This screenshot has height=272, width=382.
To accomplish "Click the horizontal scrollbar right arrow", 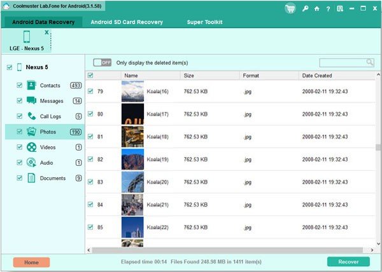I will 372,250.
